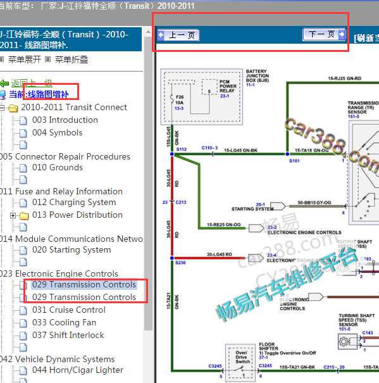
Task: Click document icon beside 020 Starting System
Action: click(23, 250)
